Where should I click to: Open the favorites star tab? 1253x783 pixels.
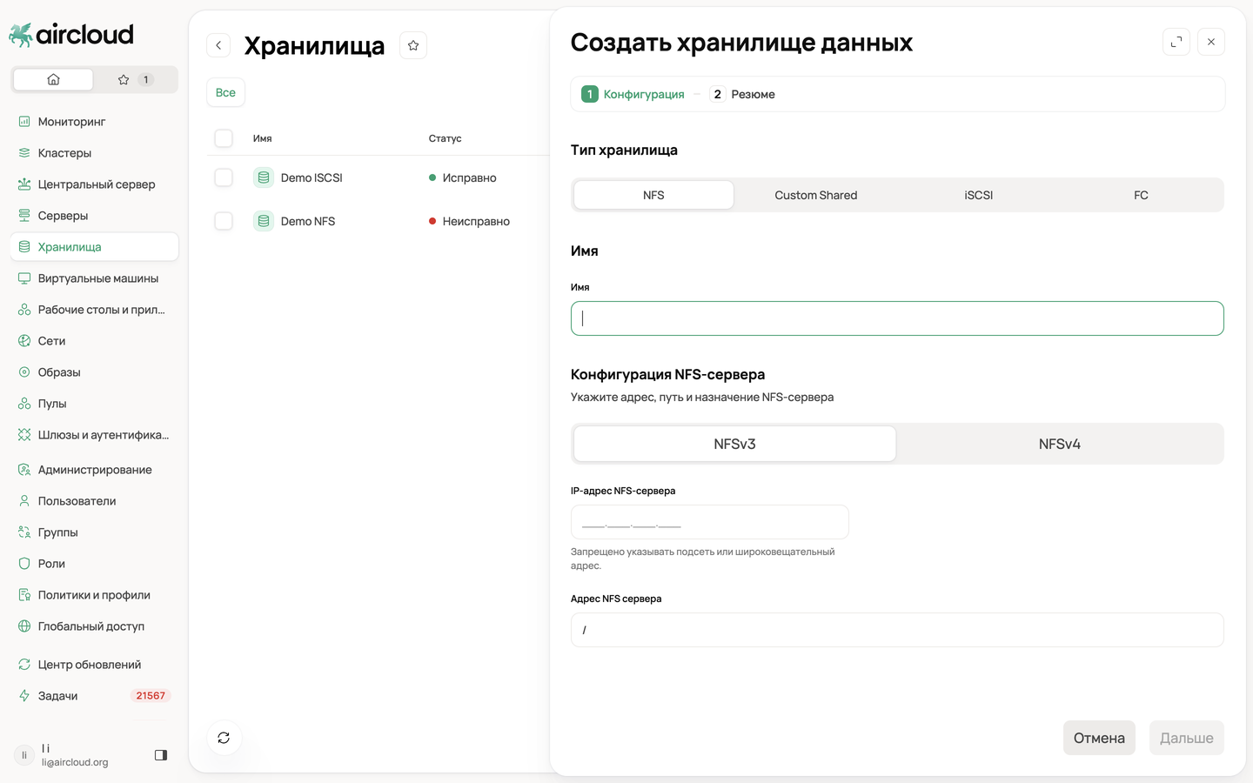pos(135,79)
